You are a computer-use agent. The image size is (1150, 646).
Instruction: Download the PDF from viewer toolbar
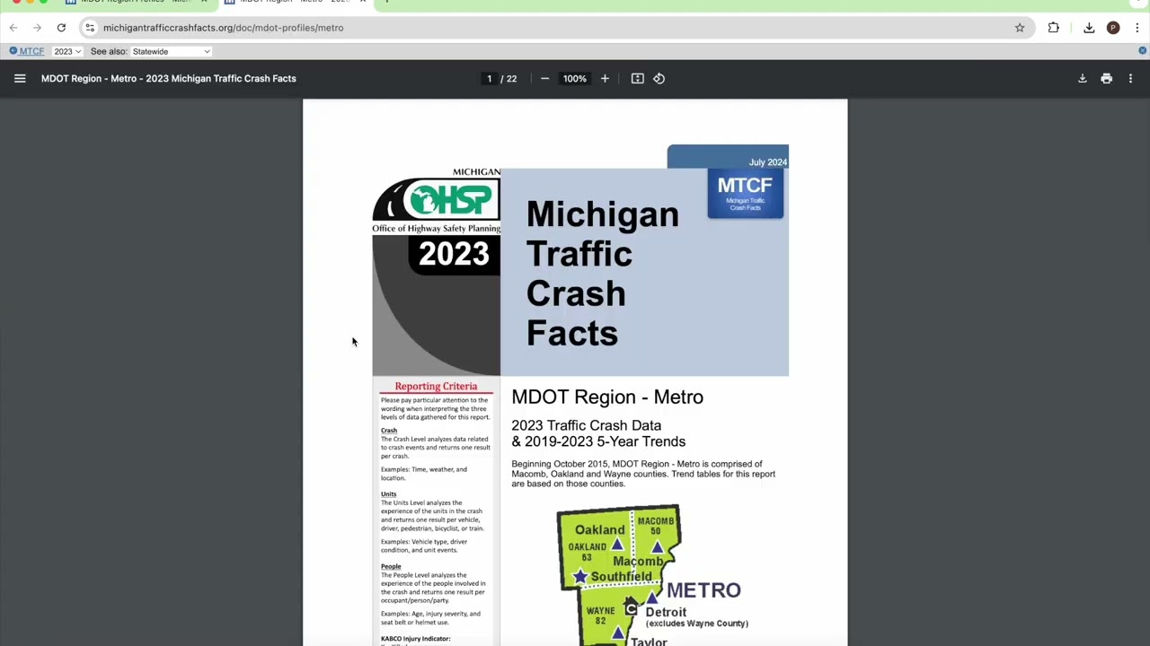click(x=1083, y=79)
